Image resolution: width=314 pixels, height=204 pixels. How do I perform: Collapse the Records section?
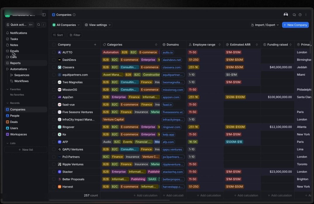(x=7, y=103)
